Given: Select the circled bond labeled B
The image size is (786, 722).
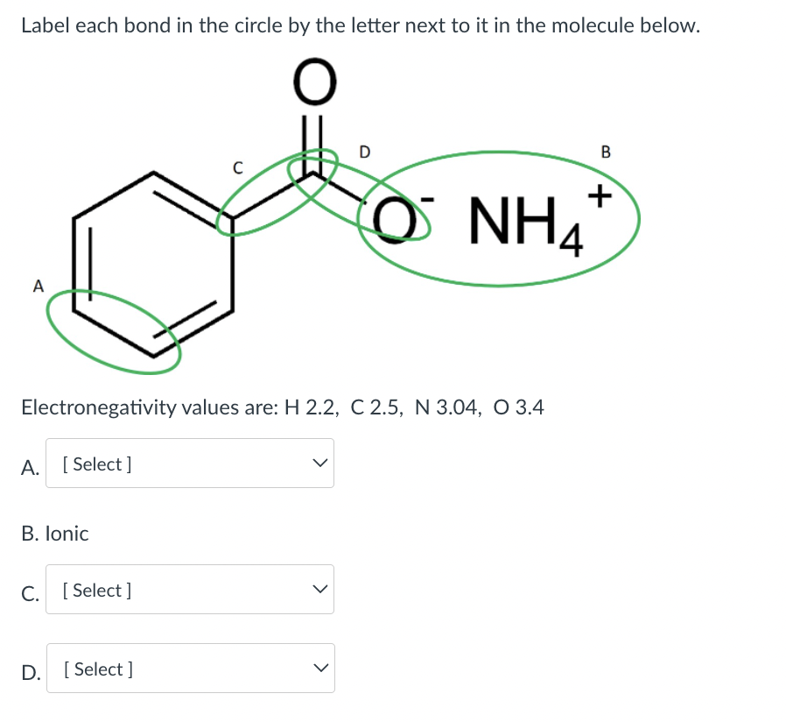Looking at the screenshot, I should point(499,219).
